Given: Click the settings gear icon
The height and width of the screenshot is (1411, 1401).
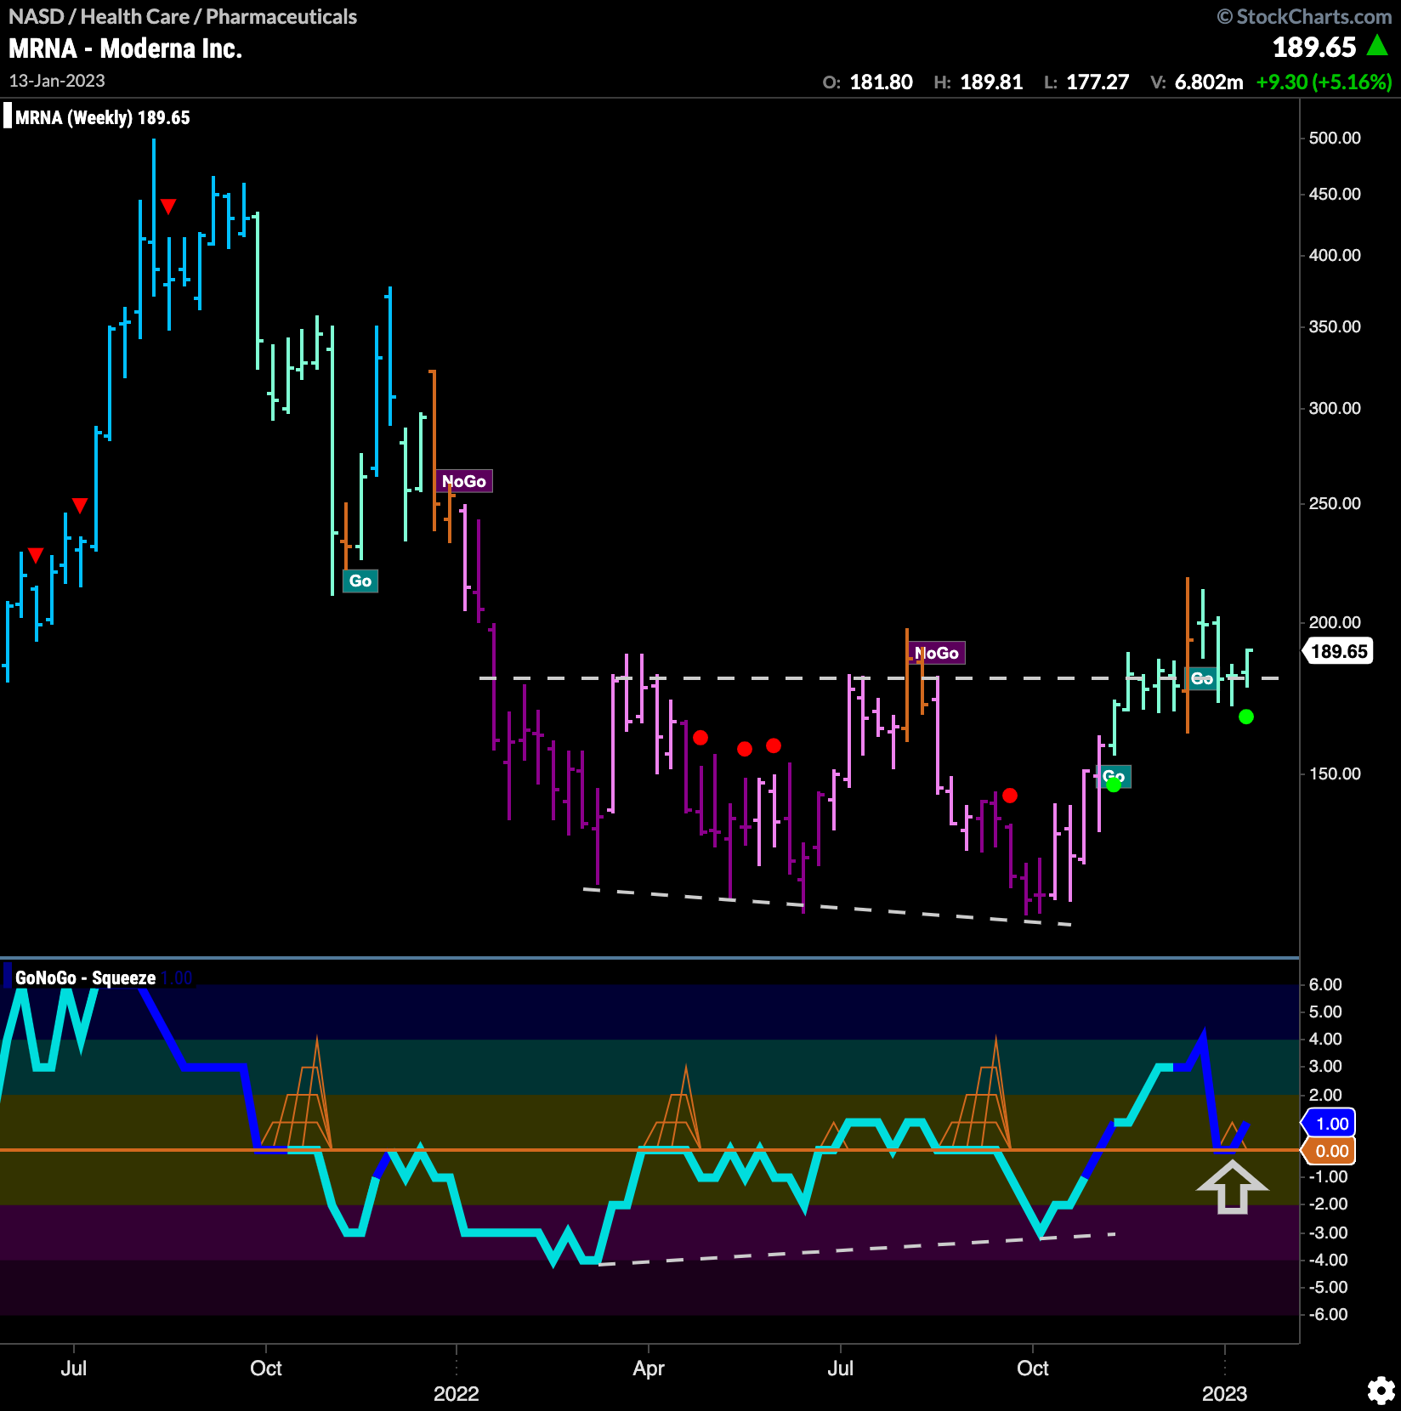Looking at the screenshot, I should (1381, 1391).
